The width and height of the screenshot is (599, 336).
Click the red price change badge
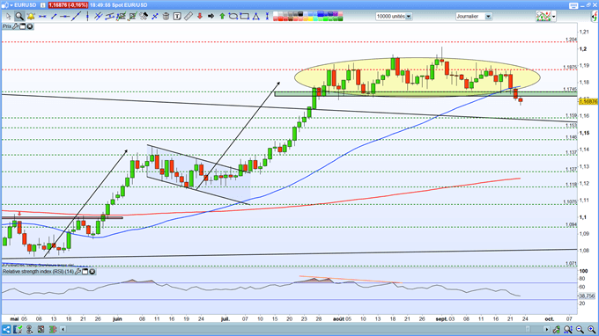click(68, 5)
